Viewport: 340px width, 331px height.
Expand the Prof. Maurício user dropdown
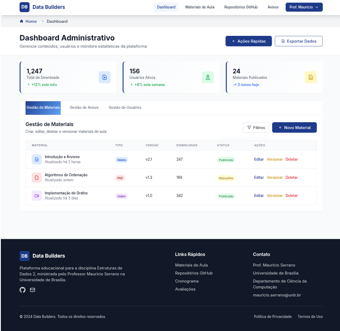point(304,7)
